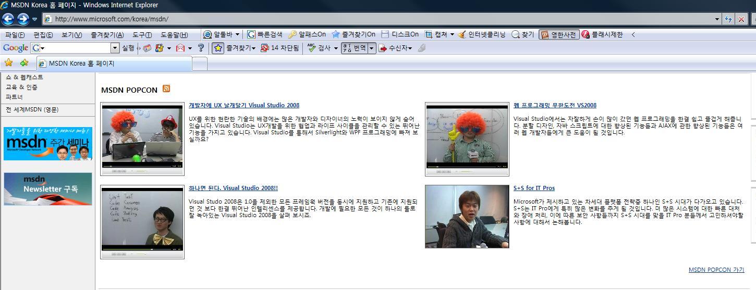Open the Google toolbar puzzle piece icon
Image resolution: width=756 pixels, height=290 pixels.
[x=160, y=48]
